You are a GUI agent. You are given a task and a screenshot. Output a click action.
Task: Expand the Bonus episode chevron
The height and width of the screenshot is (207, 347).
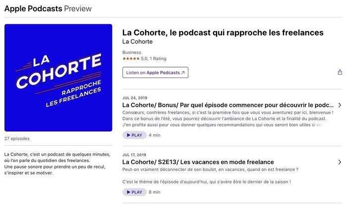pos(340,105)
